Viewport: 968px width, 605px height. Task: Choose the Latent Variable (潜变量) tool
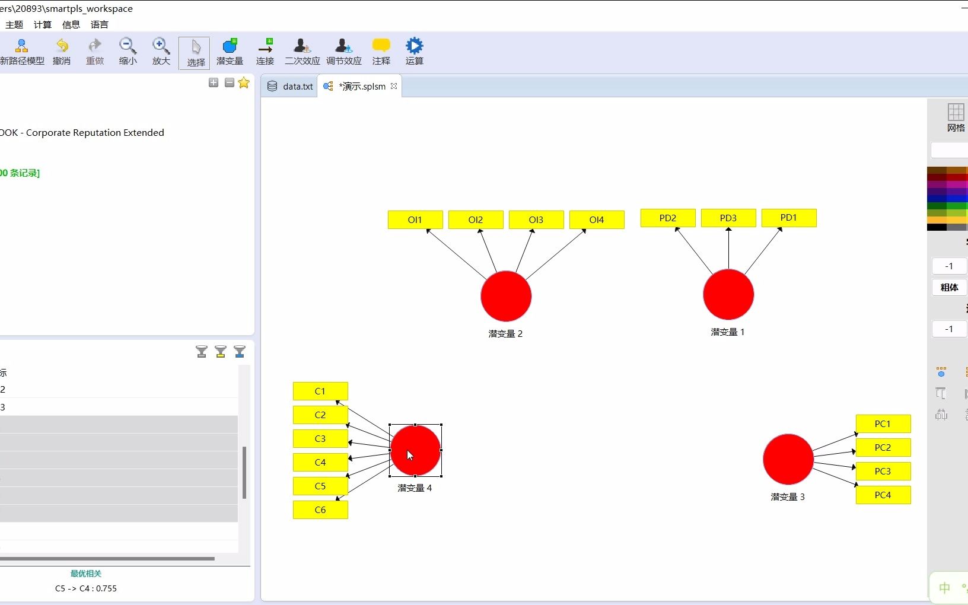[x=230, y=52]
